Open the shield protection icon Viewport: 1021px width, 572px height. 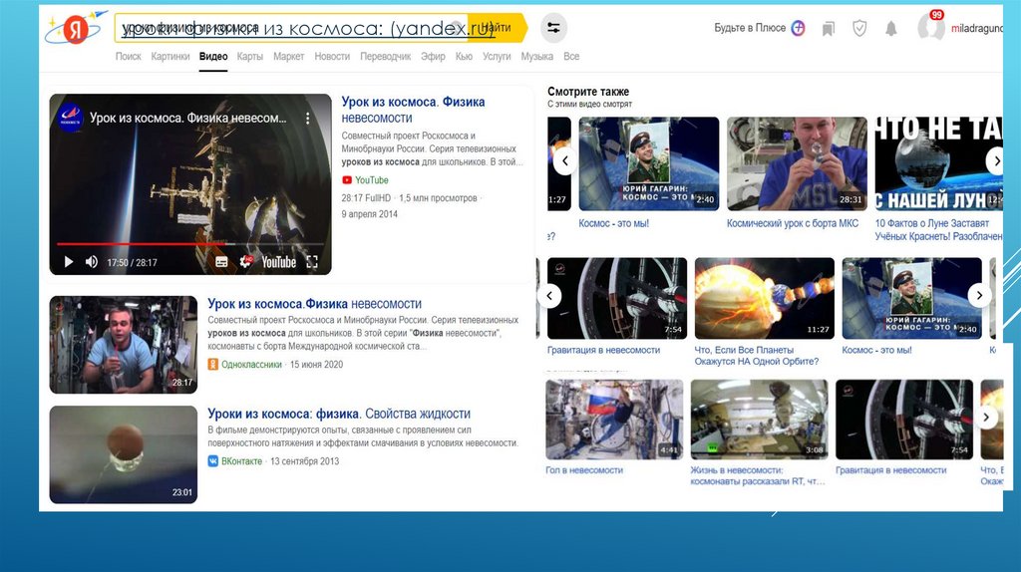coord(858,29)
